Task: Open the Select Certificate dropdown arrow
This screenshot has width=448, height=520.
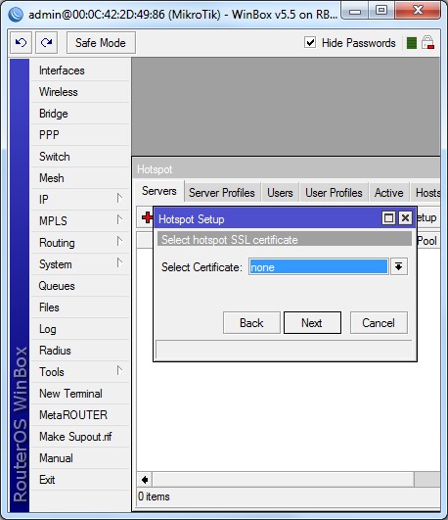Action: tap(399, 266)
